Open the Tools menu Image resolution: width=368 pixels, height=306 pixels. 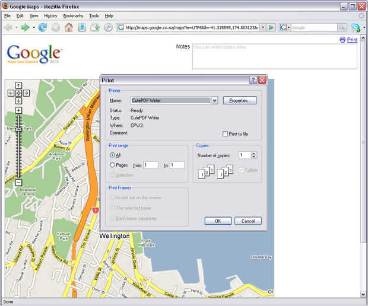coord(94,16)
